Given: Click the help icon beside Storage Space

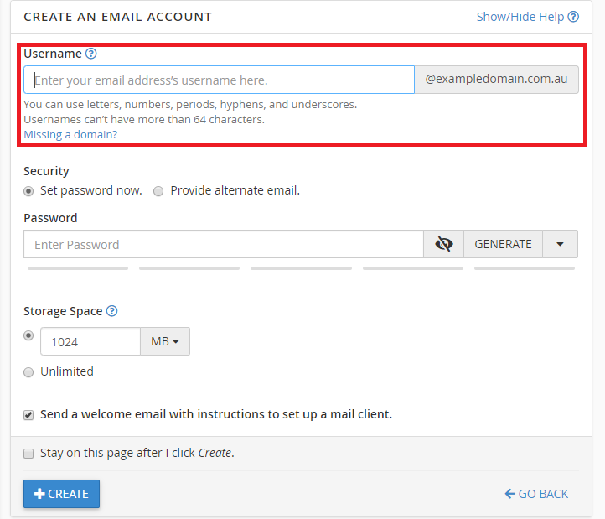Looking at the screenshot, I should [x=111, y=311].
